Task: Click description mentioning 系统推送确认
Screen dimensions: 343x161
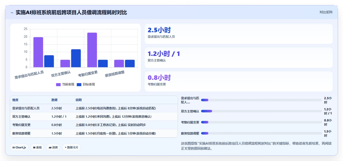Action: point(113,117)
